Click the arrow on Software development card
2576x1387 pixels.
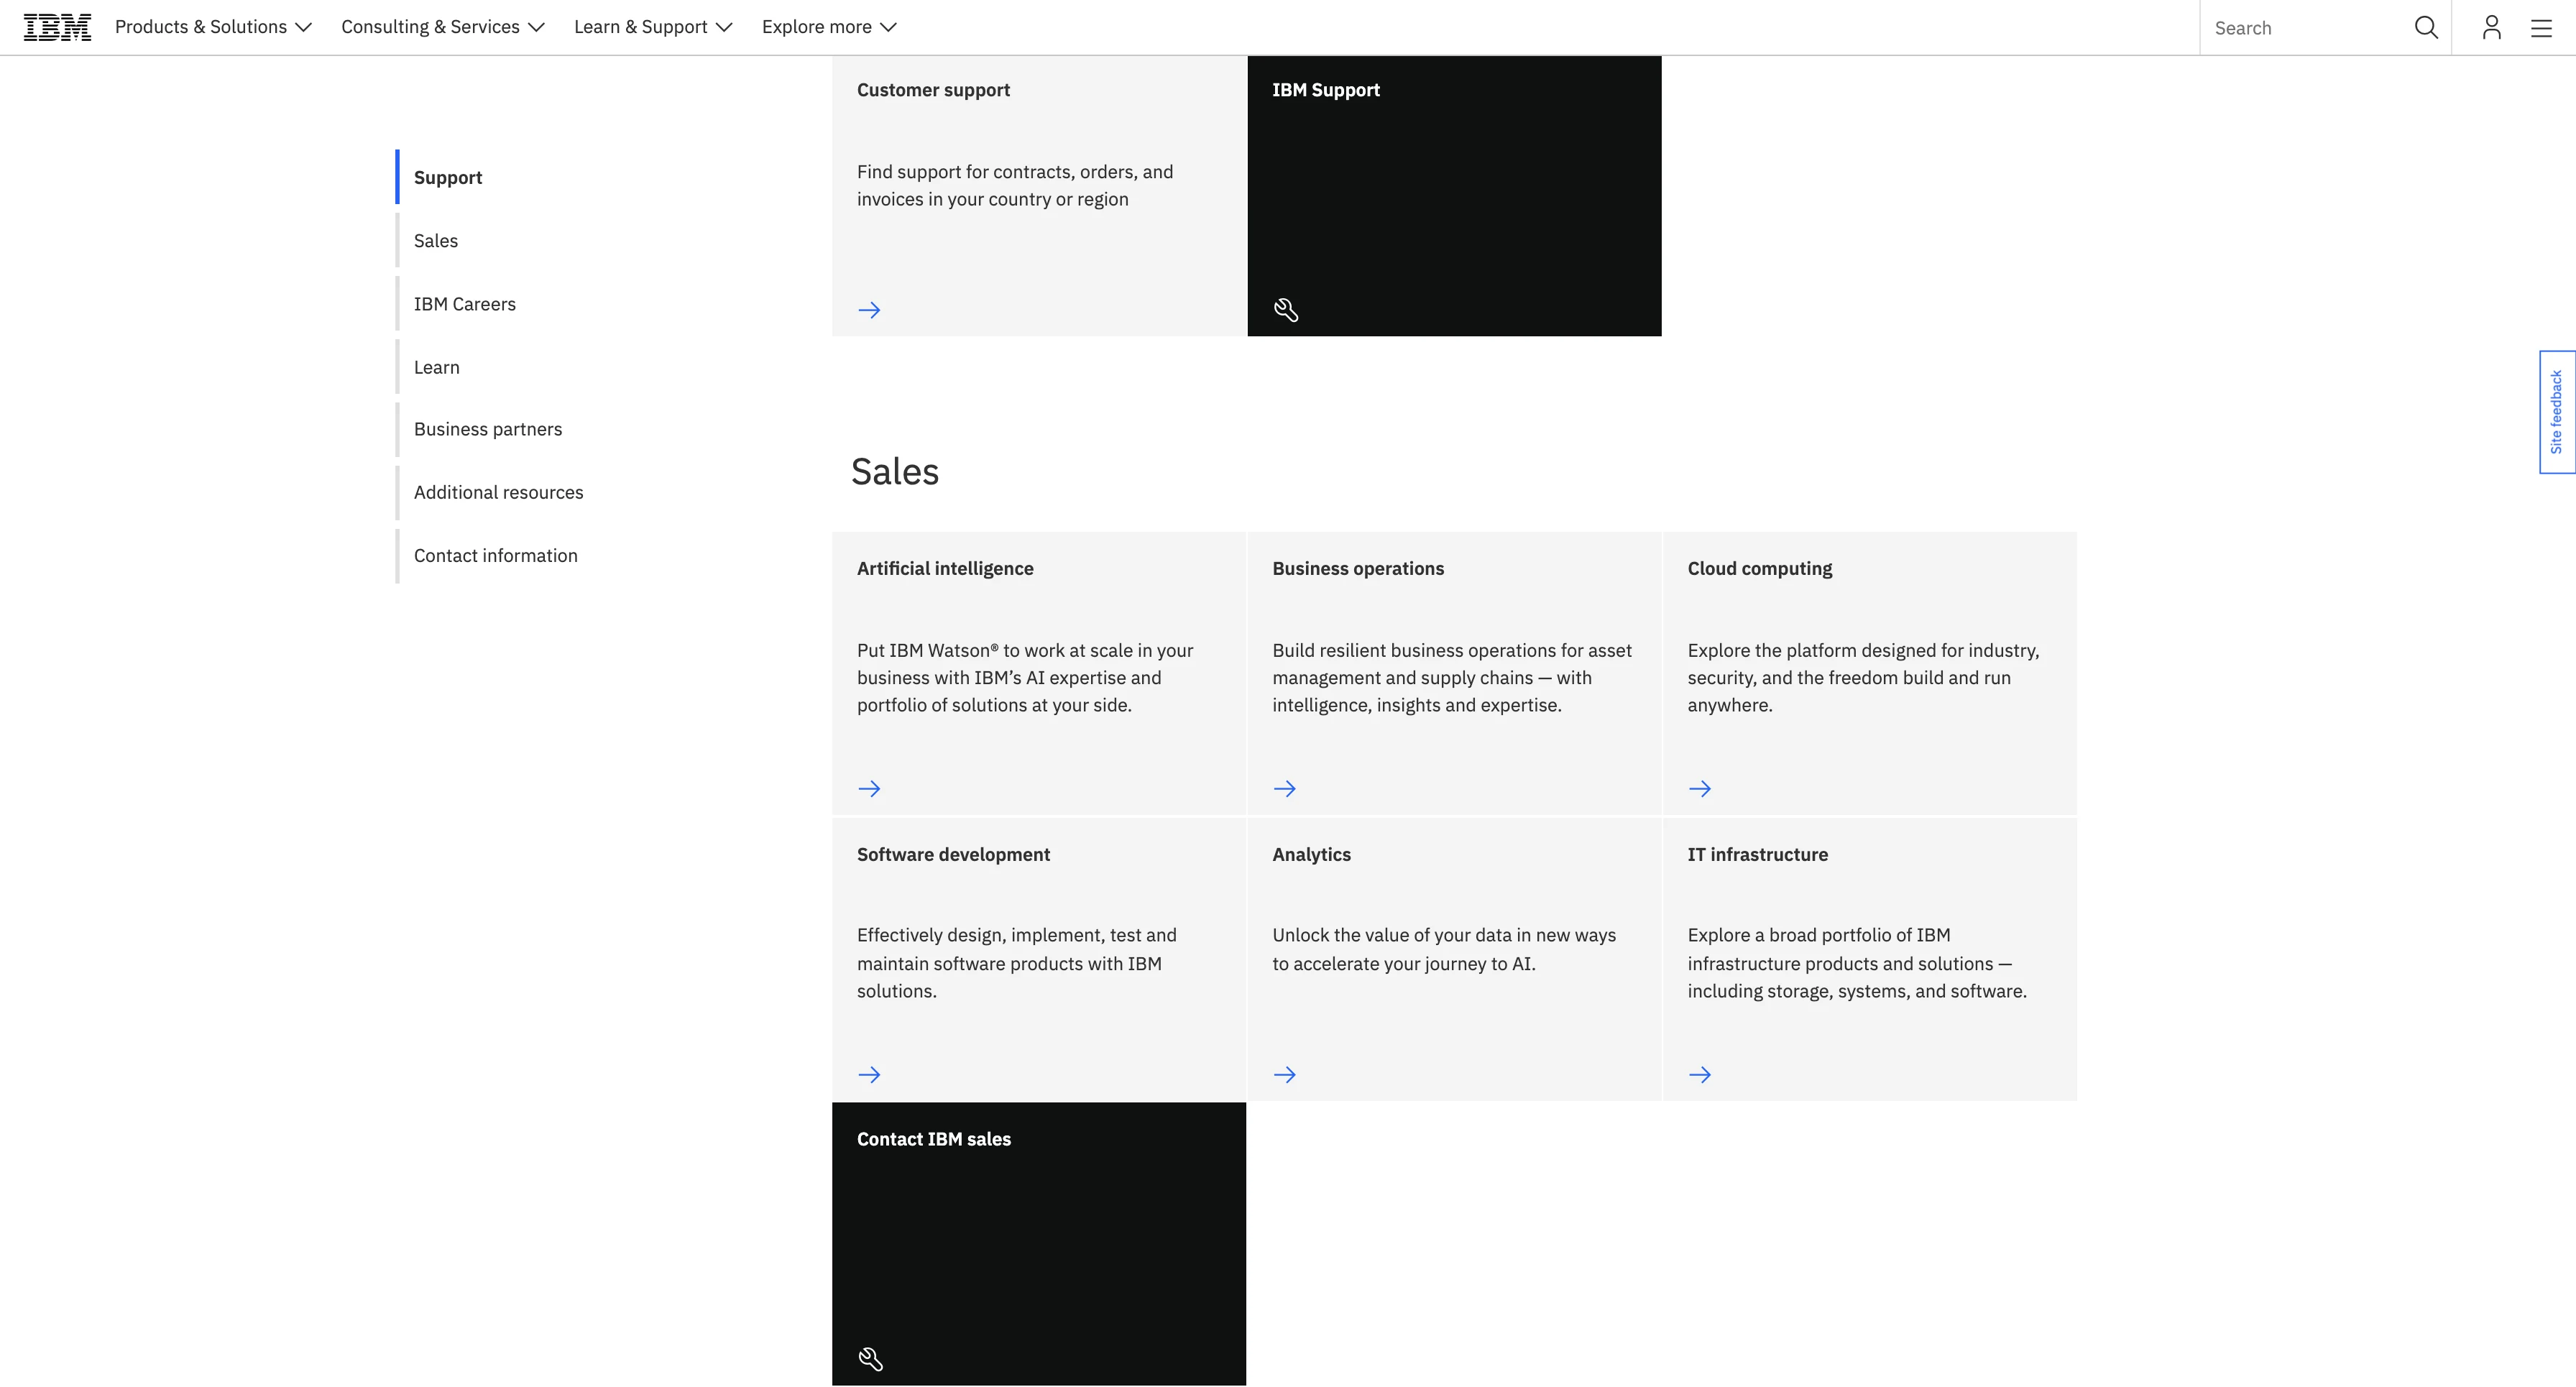click(x=869, y=1075)
